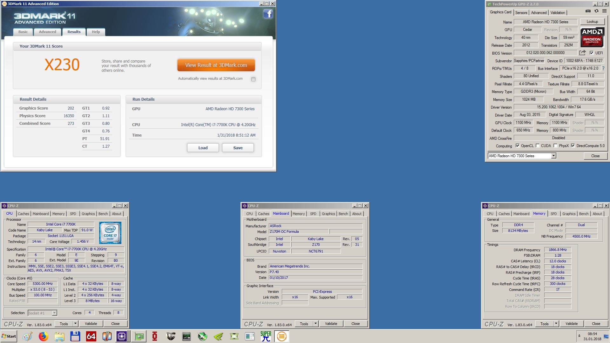This screenshot has width=610, height=343.
Task: Expand Tools dropdown arrow in Mainboard CPU-Z window
Action: (x=315, y=324)
